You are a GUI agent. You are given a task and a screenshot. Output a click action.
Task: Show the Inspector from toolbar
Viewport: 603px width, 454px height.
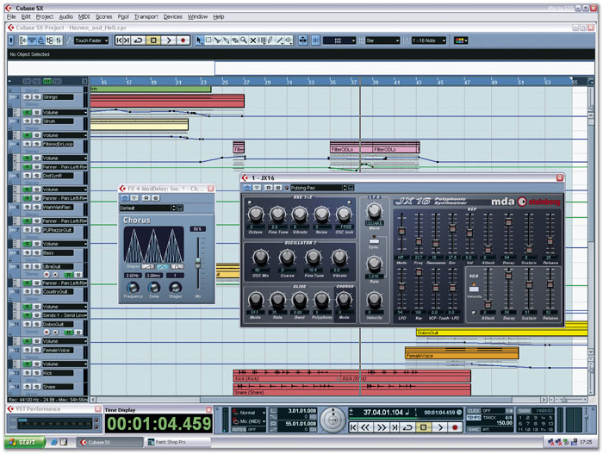click(22, 40)
